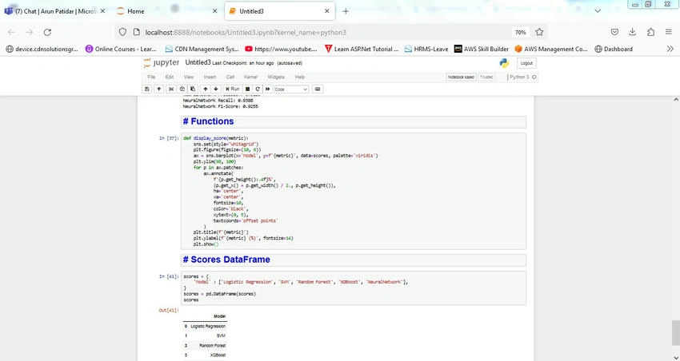This screenshot has height=361, width=680.
Task: Click the browser address bar URL
Action: click(246, 33)
